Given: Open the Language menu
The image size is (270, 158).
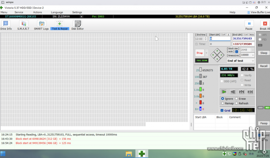Looking at the screenshot, I should click(57, 12).
